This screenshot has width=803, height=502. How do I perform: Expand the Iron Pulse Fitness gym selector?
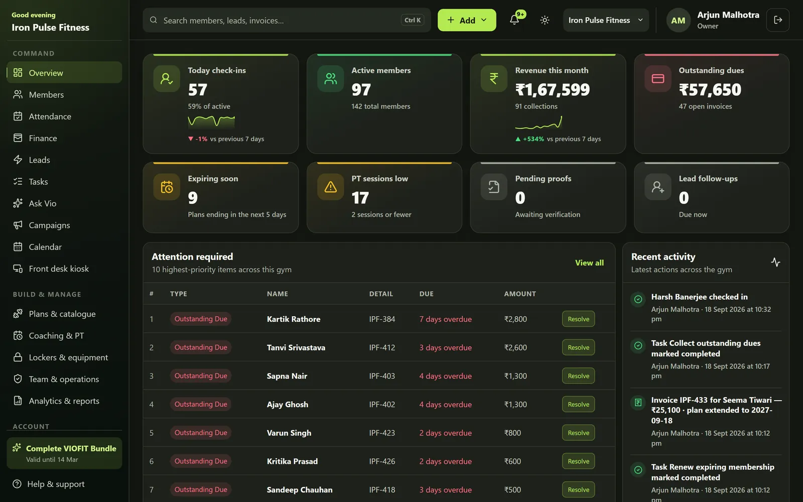(606, 20)
